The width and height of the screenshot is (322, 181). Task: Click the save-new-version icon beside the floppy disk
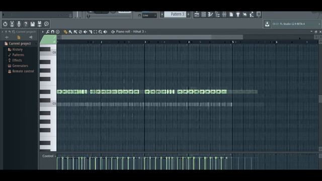pyautogui.click(x=39, y=24)
